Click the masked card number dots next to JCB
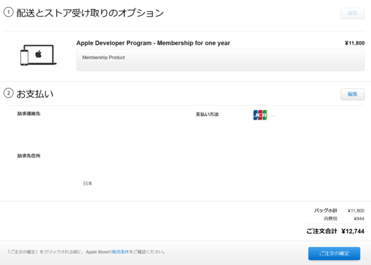This screenshot has height=265, width=371. tap(273, 116)
